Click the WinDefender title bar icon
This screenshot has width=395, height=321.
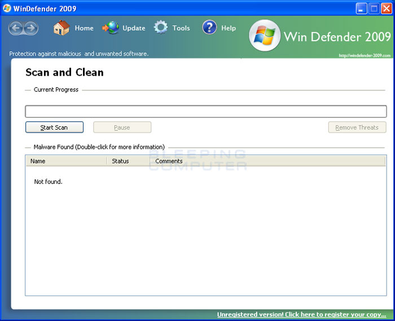click(7, 8)
